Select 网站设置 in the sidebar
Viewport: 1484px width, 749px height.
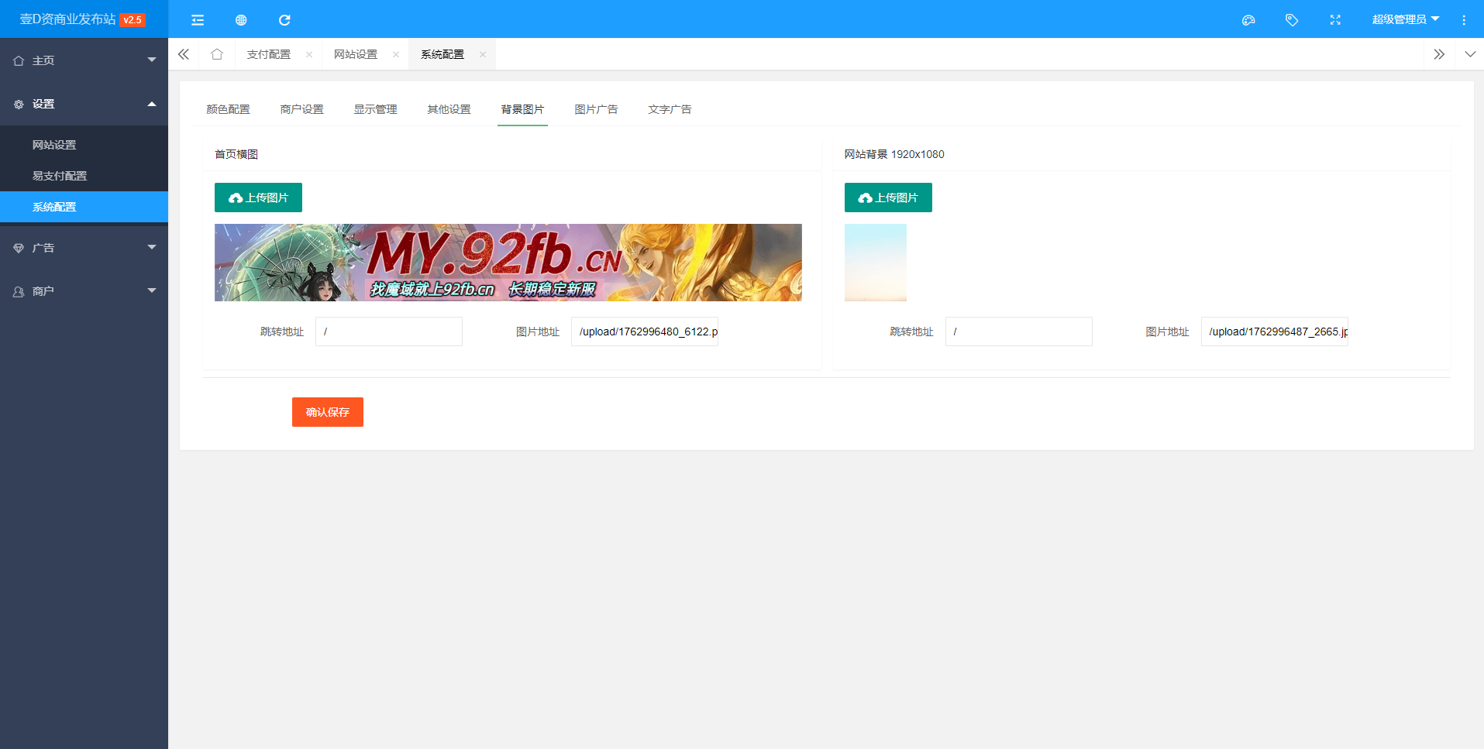(x=53, y=145)
